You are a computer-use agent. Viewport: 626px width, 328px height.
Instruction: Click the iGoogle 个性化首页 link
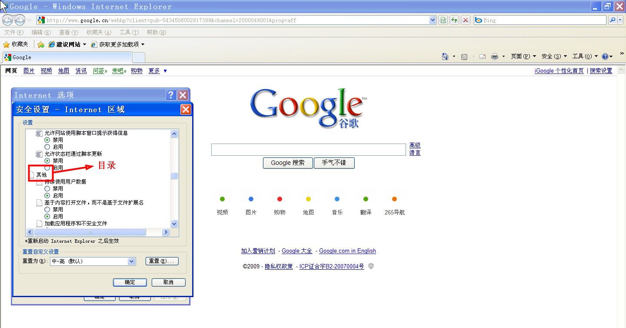click(x=559, y=70)
